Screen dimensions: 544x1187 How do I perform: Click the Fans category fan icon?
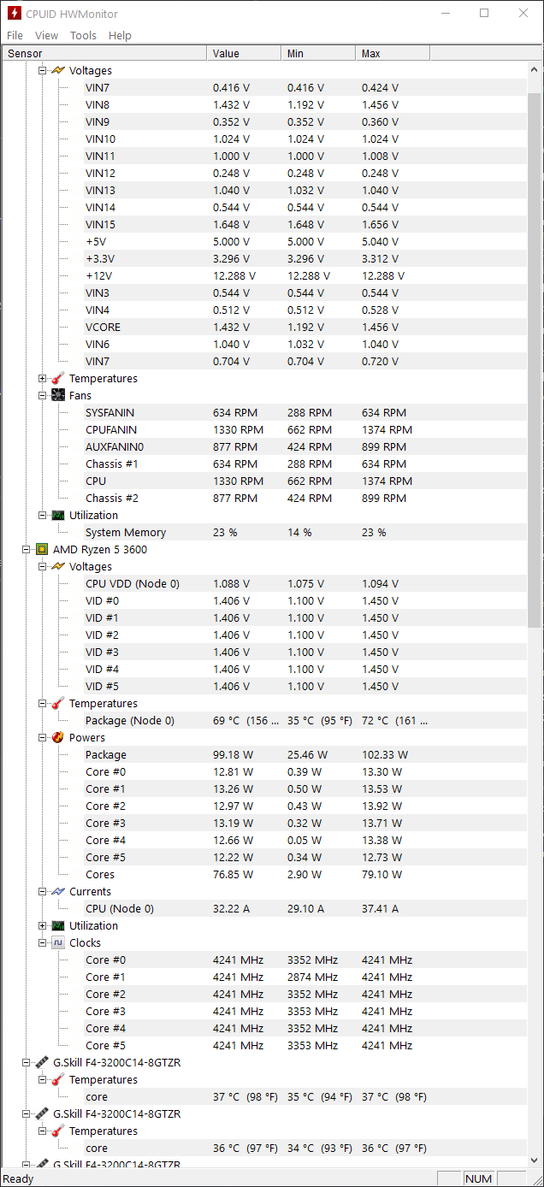tap(58, 395)
